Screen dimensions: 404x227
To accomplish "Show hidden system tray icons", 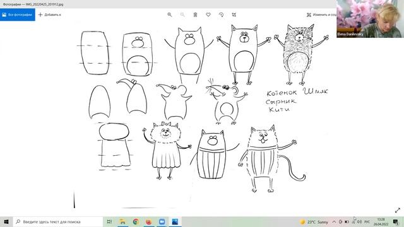I will pos(334,221).
